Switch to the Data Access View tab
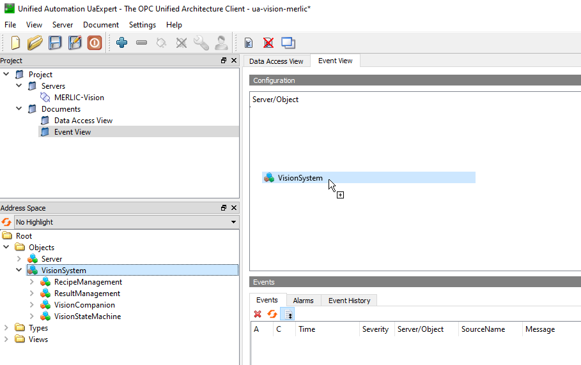This screenshot has width=581, height=365. 276,61
